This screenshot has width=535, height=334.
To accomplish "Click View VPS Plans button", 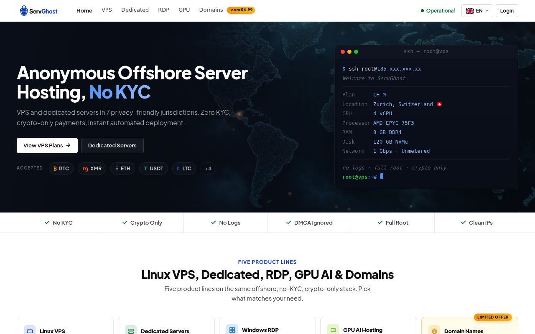I will pos(47,145).
